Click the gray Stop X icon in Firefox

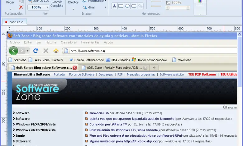click(x=46, y=51)
